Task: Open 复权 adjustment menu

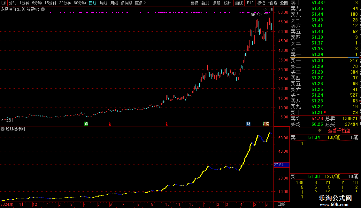Action: (x=194, y=3)
